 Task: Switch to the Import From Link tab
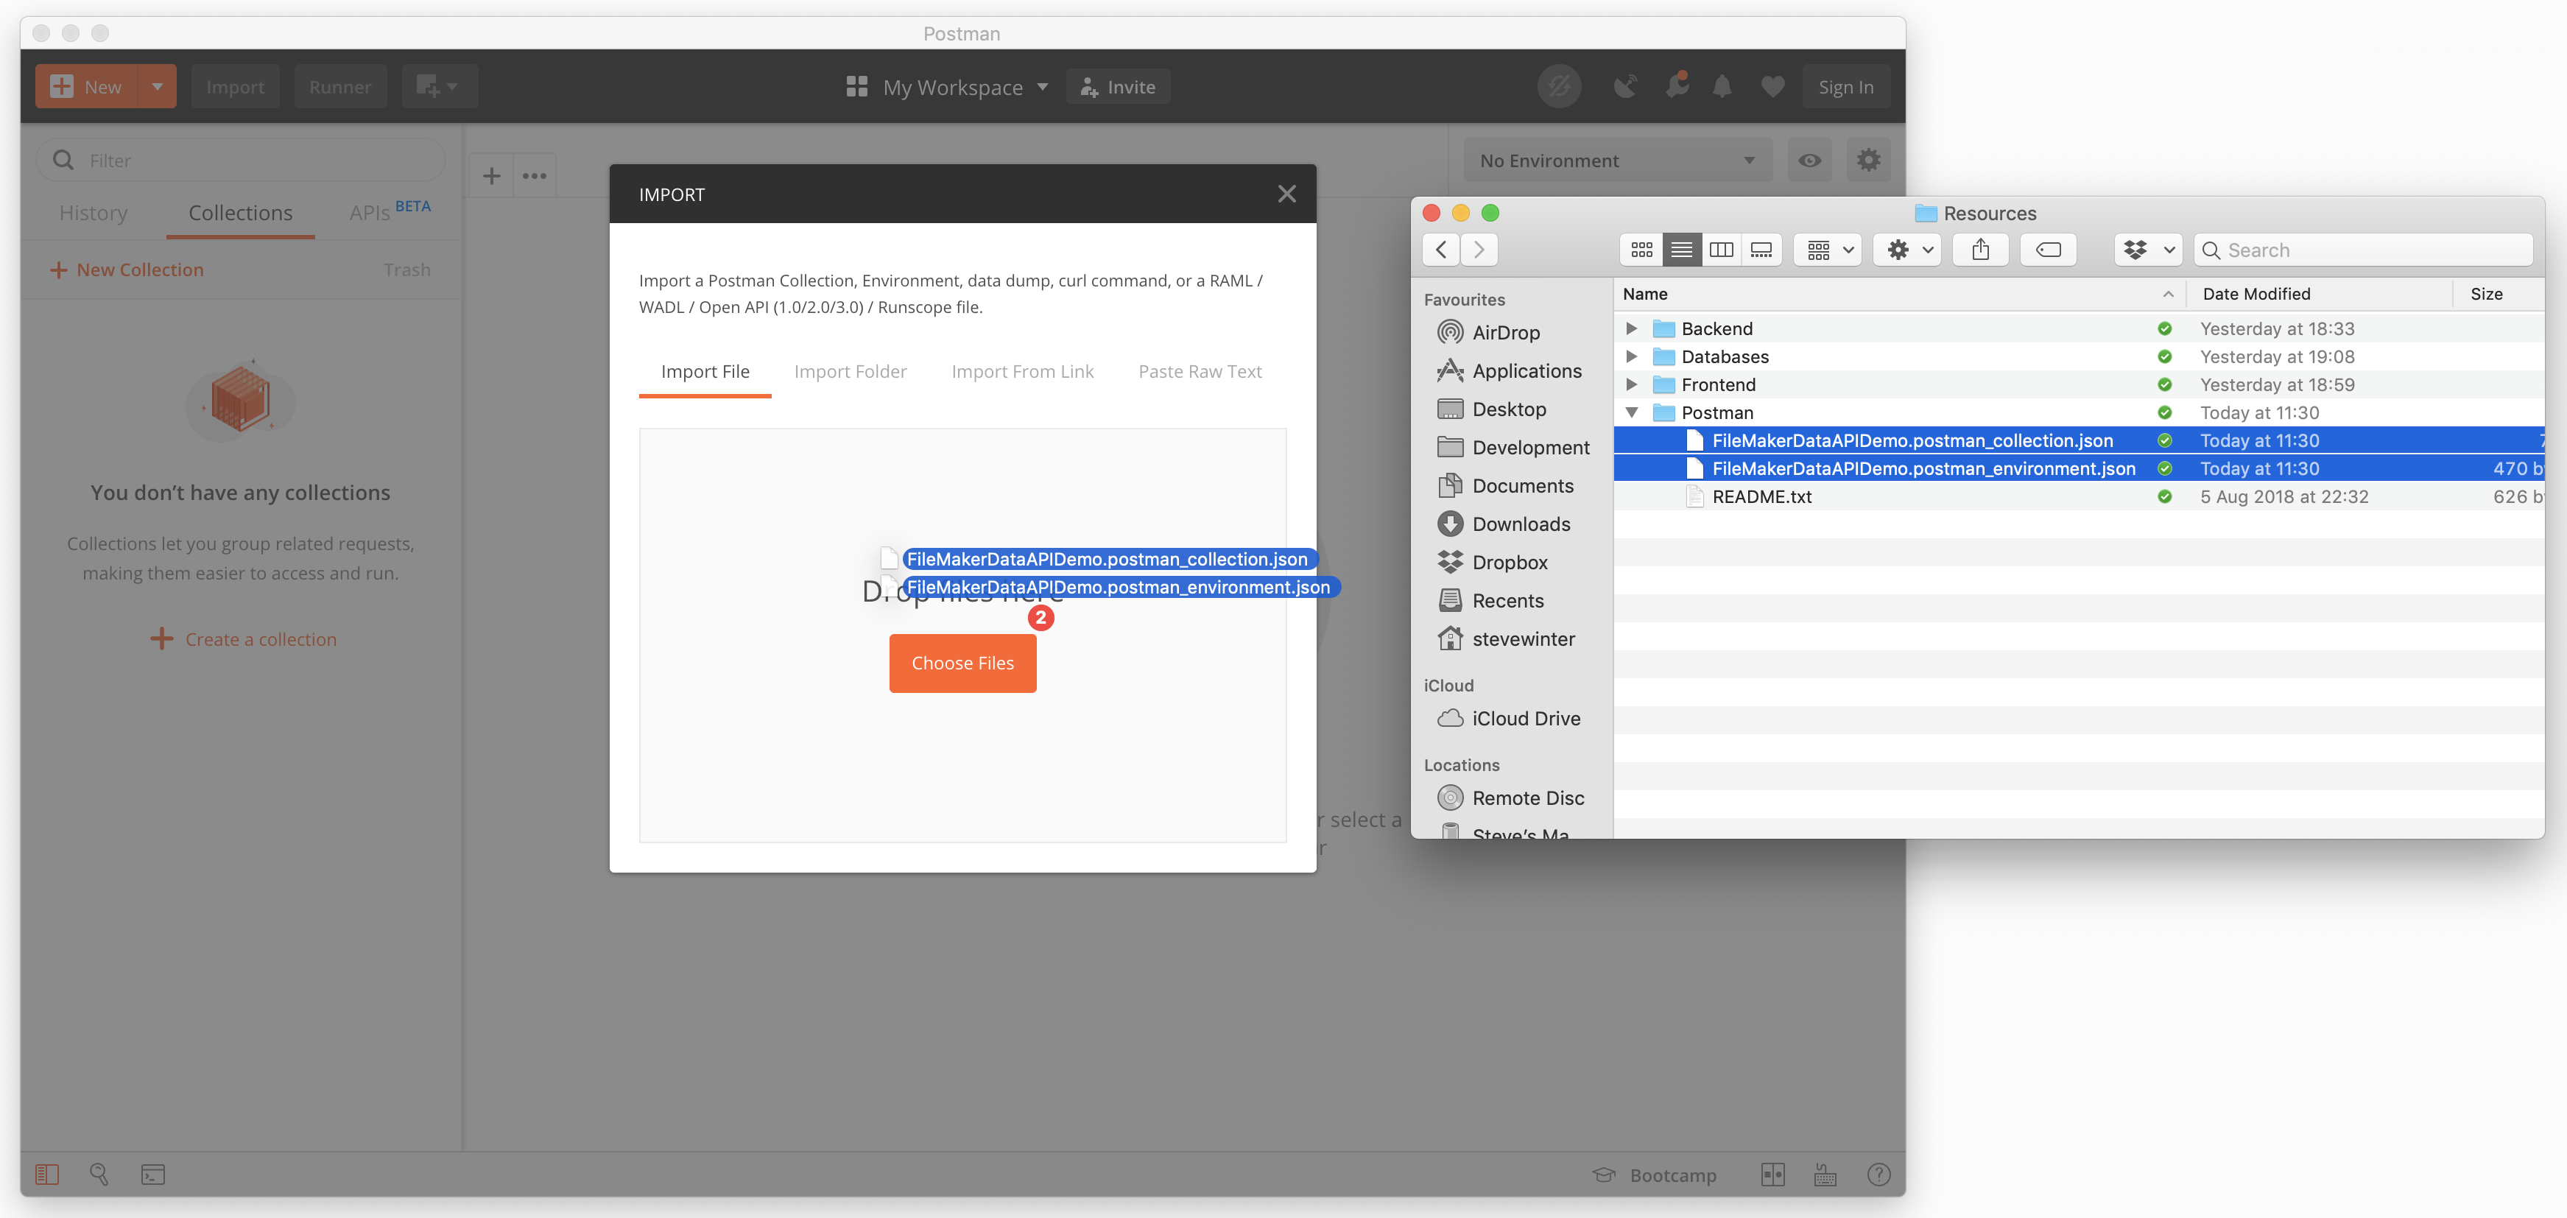(x=1022, y=371)
